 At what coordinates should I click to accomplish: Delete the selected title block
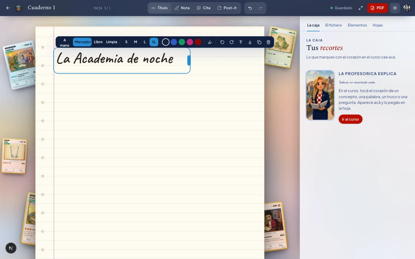268,42
